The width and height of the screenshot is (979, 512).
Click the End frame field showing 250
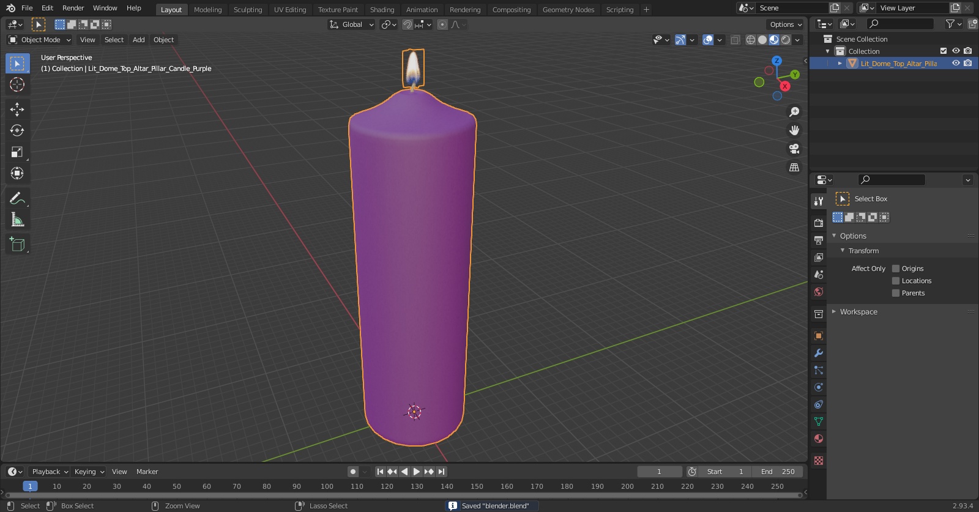778,472
